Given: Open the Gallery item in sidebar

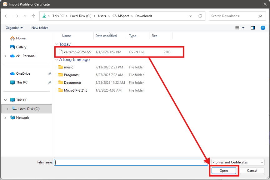Looking at the screenshot, I should tap(21, 47).
